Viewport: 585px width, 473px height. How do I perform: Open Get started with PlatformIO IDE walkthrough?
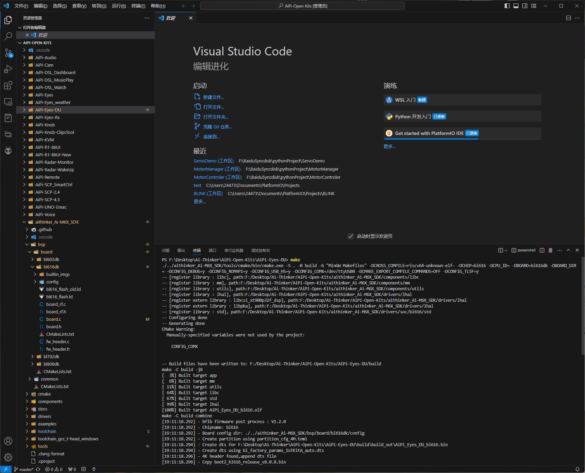462,133
